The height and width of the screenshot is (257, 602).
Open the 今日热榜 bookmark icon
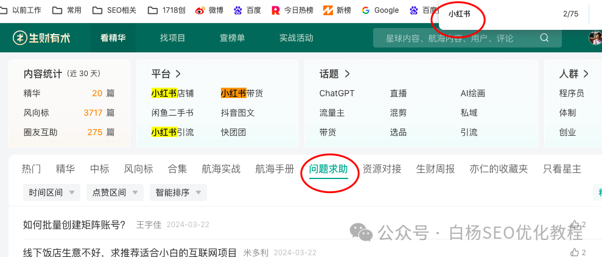point(276,10)
